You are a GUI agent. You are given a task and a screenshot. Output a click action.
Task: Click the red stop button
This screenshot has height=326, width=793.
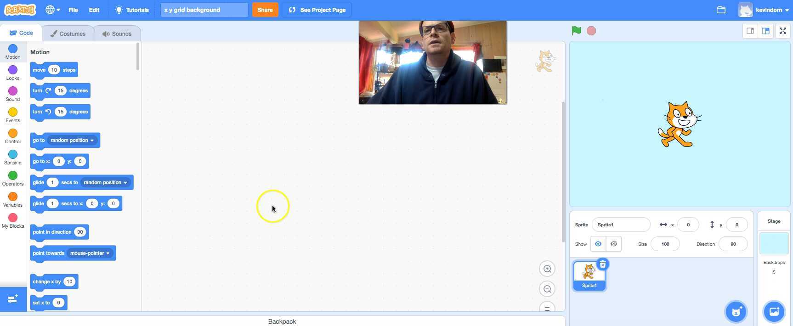tap(591, 31)
